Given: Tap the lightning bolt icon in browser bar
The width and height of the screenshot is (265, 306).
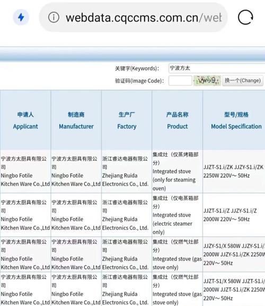Looking at the screenshot, I should tap(21, 17).
